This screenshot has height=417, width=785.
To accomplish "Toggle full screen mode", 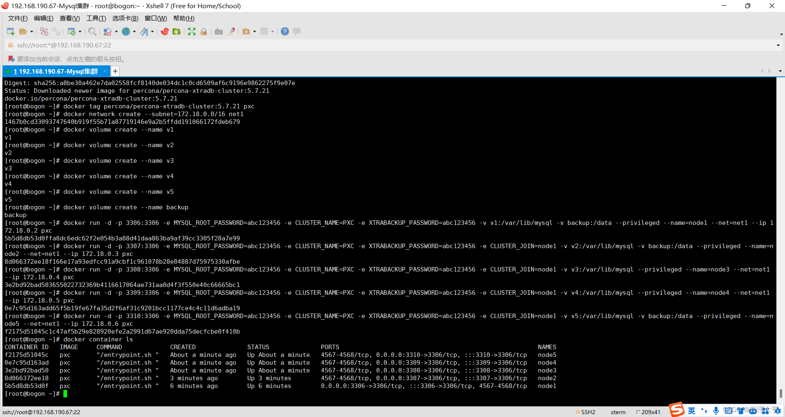I will (x=191, y=31).
